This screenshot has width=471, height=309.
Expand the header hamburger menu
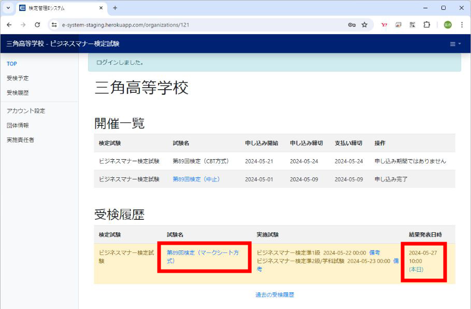455,44
